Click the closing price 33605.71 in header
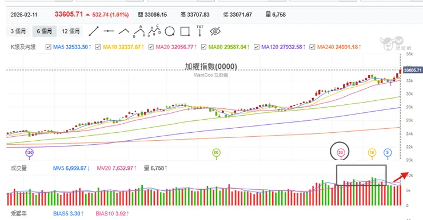 click(x=69, y=14)
